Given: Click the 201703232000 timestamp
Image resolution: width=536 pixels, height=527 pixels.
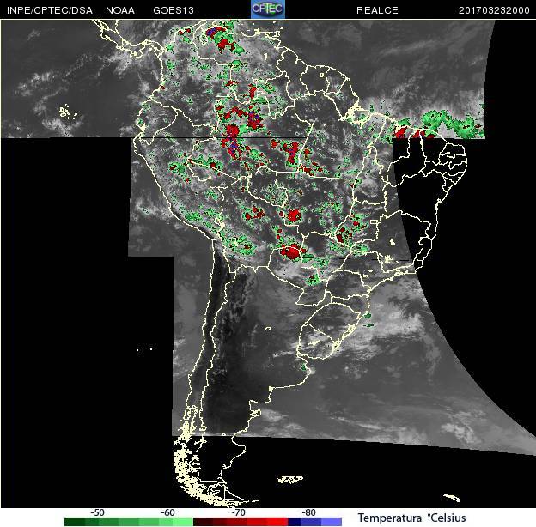Looking at the screenshot, I should pyautogui.click(x=494, y=10).
